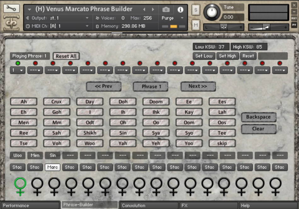Click the L-R pan slider

pos(223,27)
